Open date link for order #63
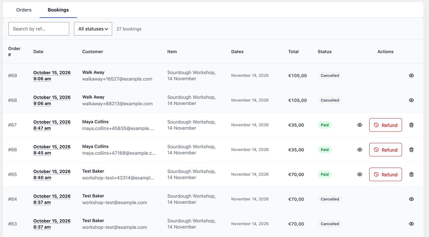The height and width of the screenshot is (237, 429). (52, 224)
